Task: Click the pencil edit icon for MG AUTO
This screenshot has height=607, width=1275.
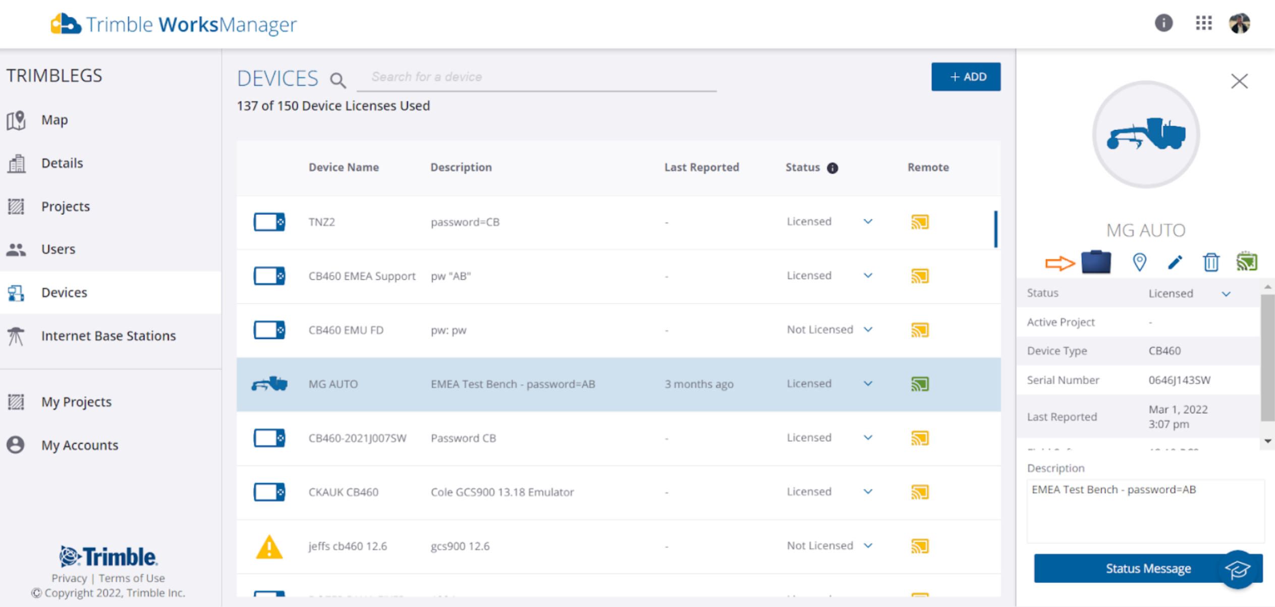Action: pyautogui.click(x=1175, y=262)
